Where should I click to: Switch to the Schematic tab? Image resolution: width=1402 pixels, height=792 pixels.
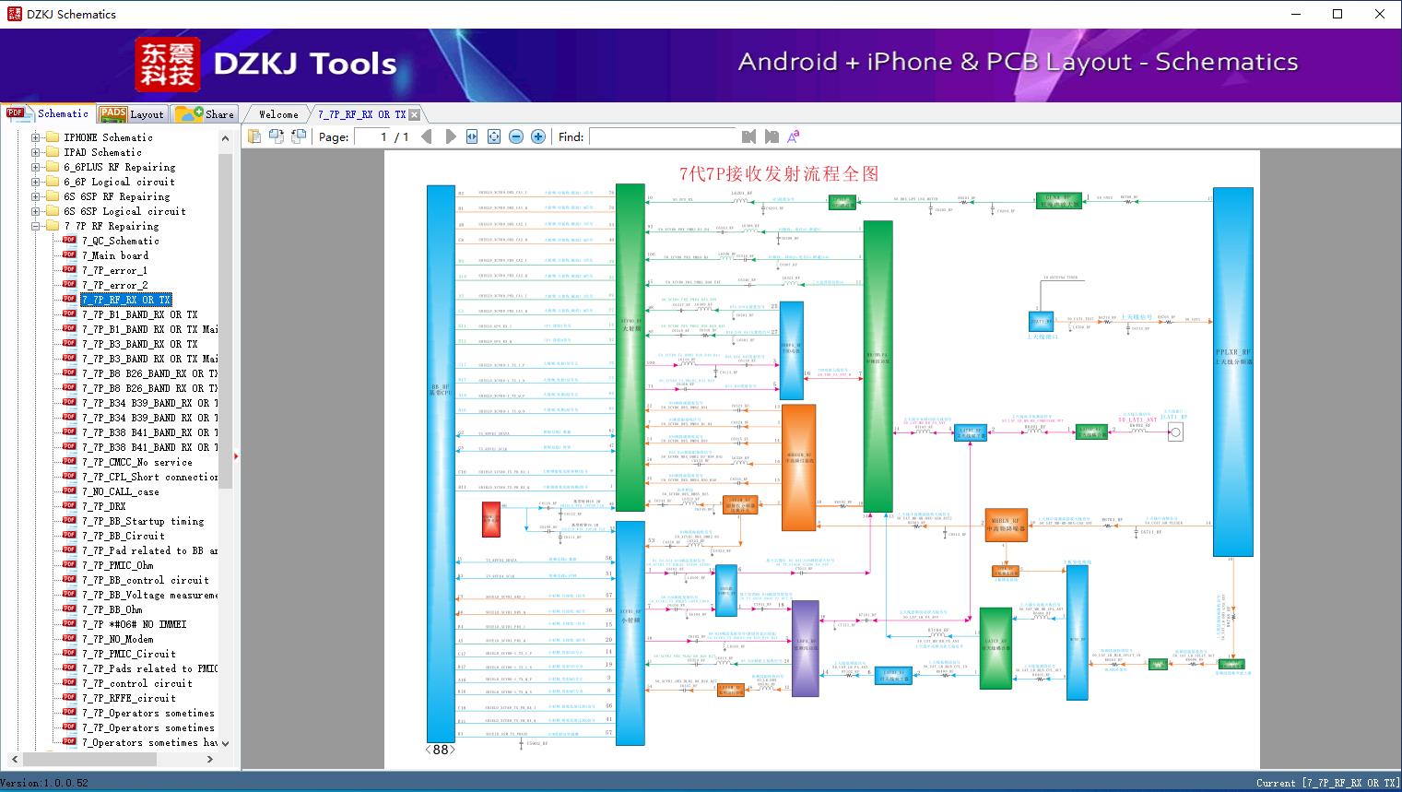coord(47,113)
